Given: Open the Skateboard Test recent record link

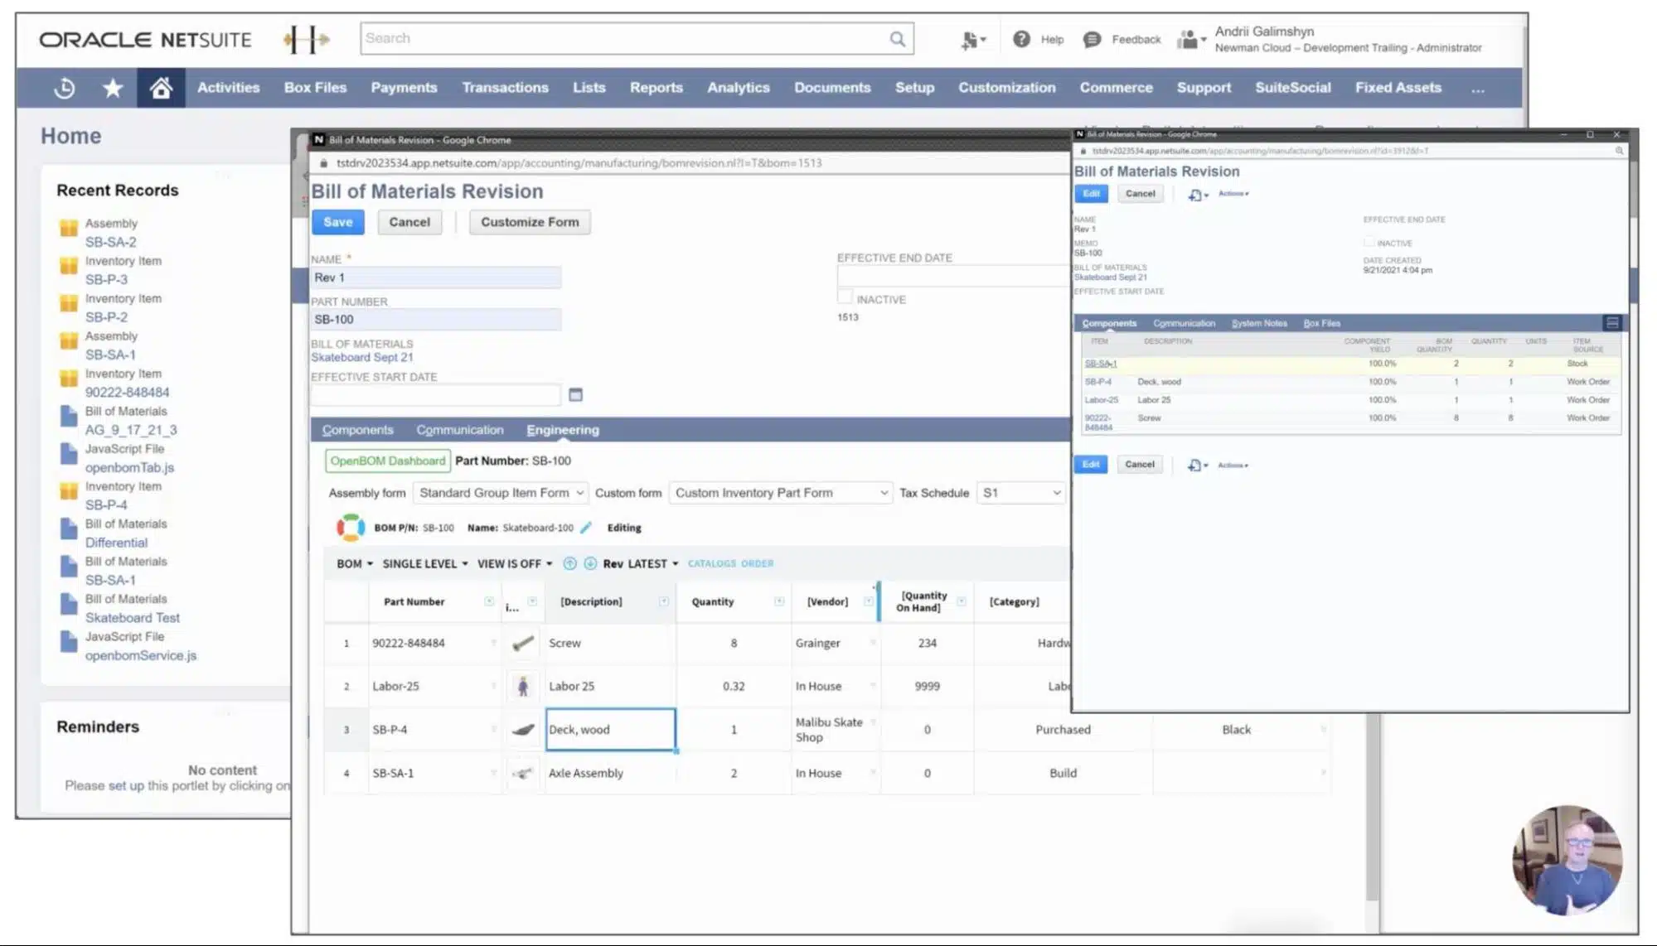Looking at the screenshot, I should click(132, 618).
